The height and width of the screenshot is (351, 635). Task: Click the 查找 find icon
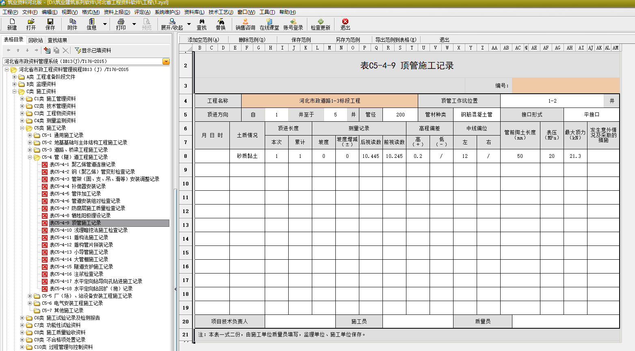pyautogui.click(x=201, y=24)
